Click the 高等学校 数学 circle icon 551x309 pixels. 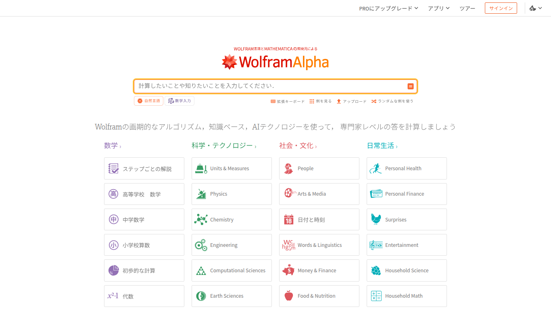coord(114,194)
